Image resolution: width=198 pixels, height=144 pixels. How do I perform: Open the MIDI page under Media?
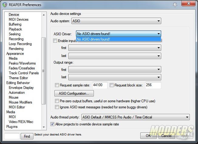(12, 117)
